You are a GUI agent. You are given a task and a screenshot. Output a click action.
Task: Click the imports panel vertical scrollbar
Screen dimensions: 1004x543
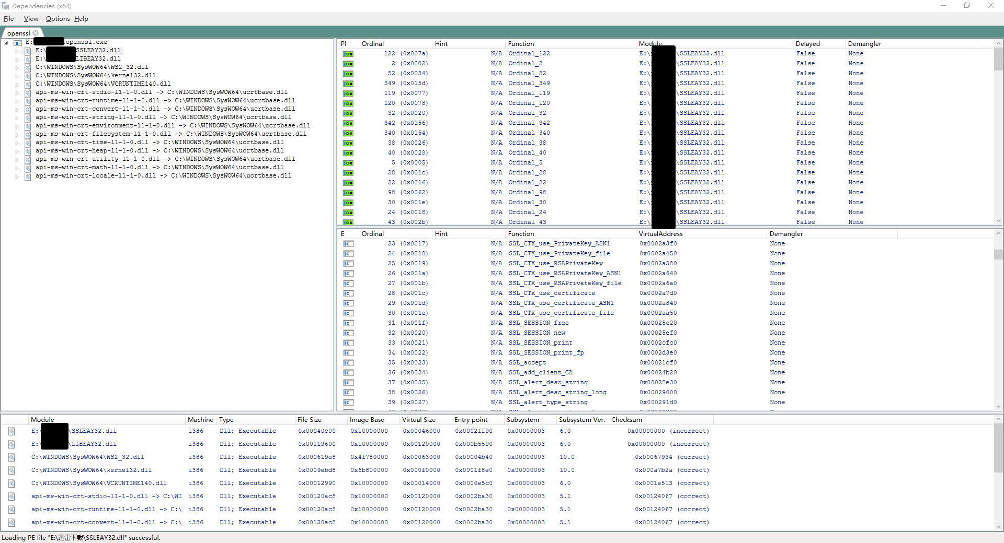click(999, 60)
